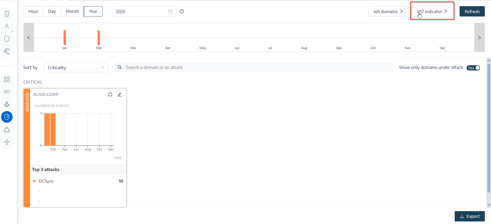Screen dimensions: 491x224
Task: Expand the 4/4 domains selector
Action: 388,12
